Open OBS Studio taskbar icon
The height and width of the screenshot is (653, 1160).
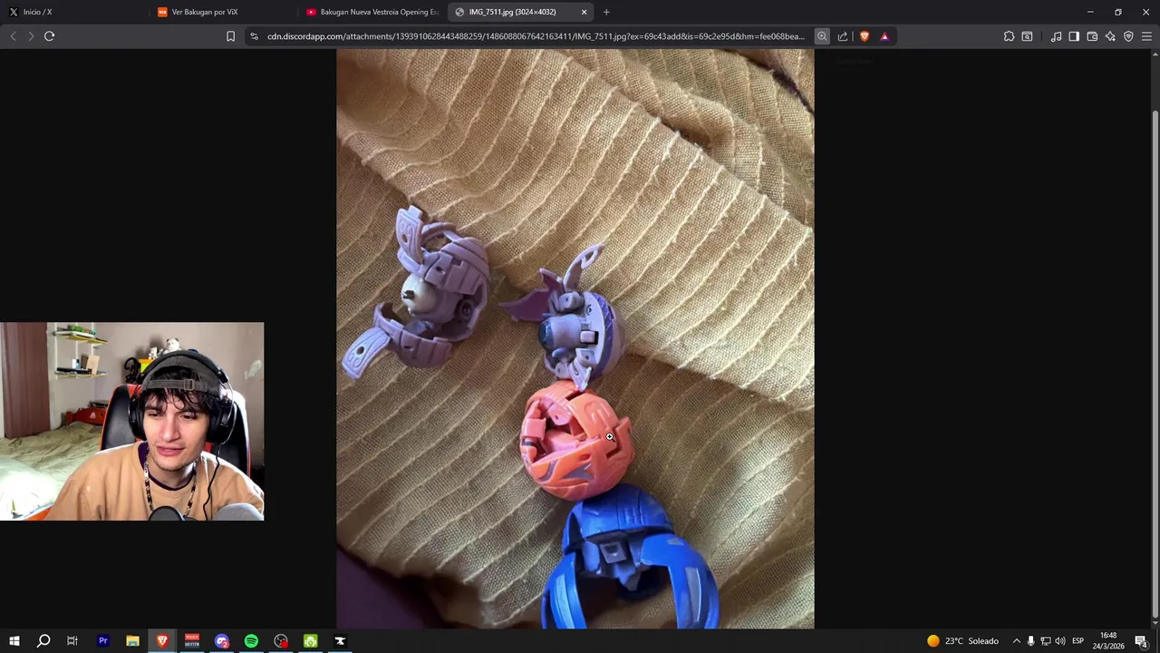pyautogui.click(x=281, y=640)
